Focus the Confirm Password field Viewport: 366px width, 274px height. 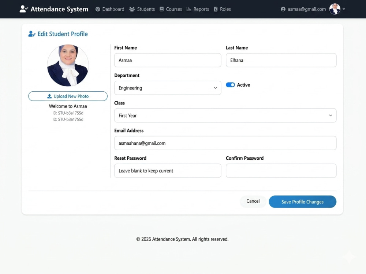[281, 171]
